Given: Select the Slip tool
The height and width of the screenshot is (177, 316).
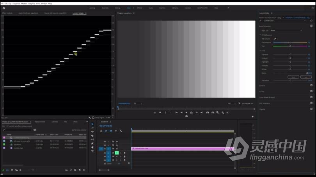Looking at the screenshot, I should [x=92, y=139].
